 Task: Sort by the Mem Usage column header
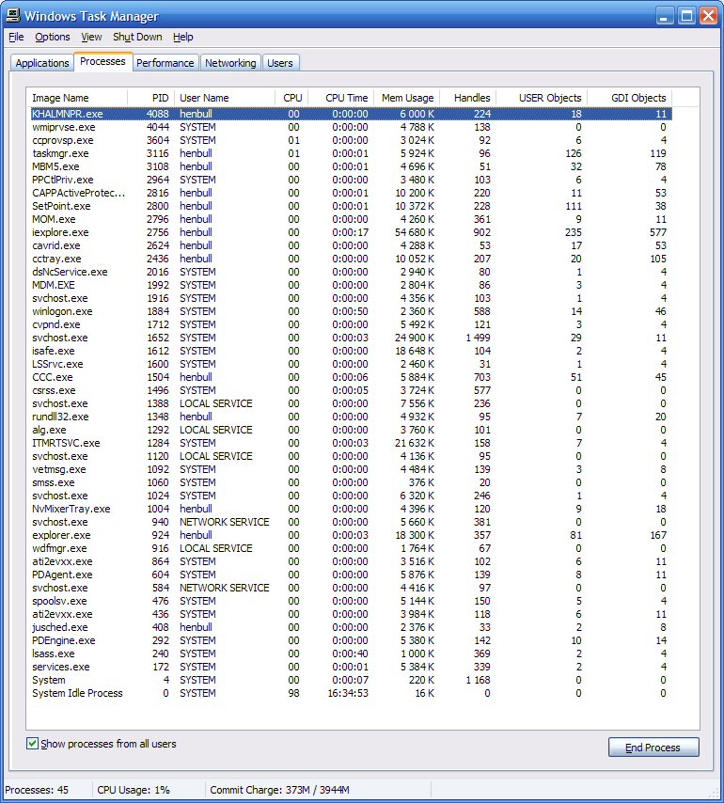click(406, 98)
